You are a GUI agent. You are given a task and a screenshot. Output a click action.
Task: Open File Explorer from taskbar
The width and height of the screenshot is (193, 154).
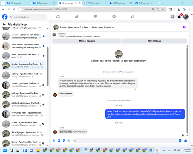38,151
